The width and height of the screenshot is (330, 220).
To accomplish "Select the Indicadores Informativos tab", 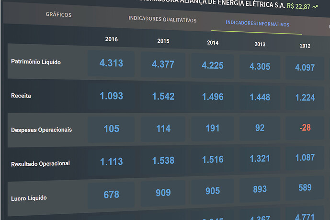I will [257, 24].
